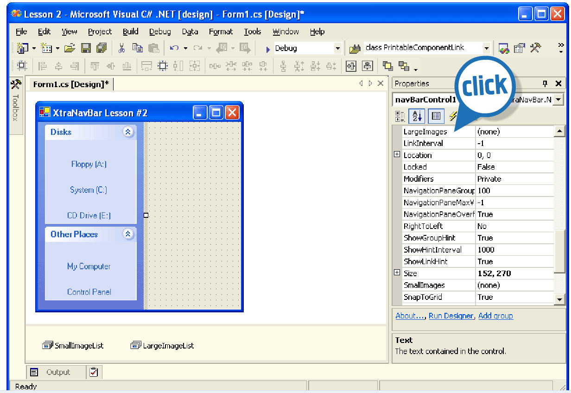Select the SmallImageList component in the tray
The width and height of the screenshot is (571, 393).
click(x=73, y=345)
